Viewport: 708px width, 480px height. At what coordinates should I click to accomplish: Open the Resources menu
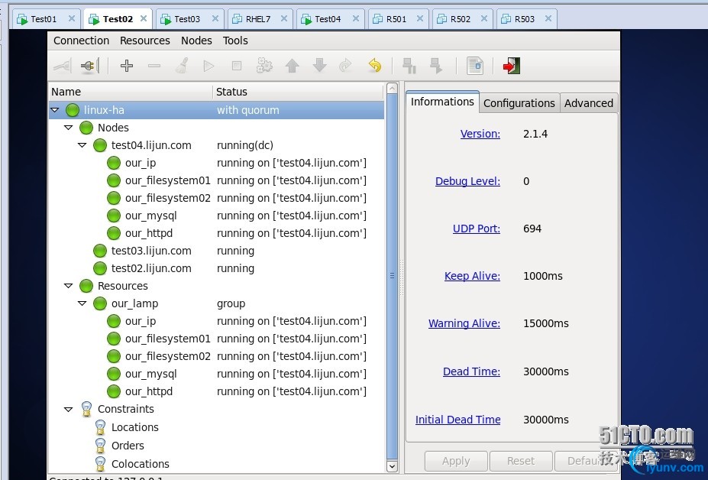pyautogui.click(x=144, y=41)
